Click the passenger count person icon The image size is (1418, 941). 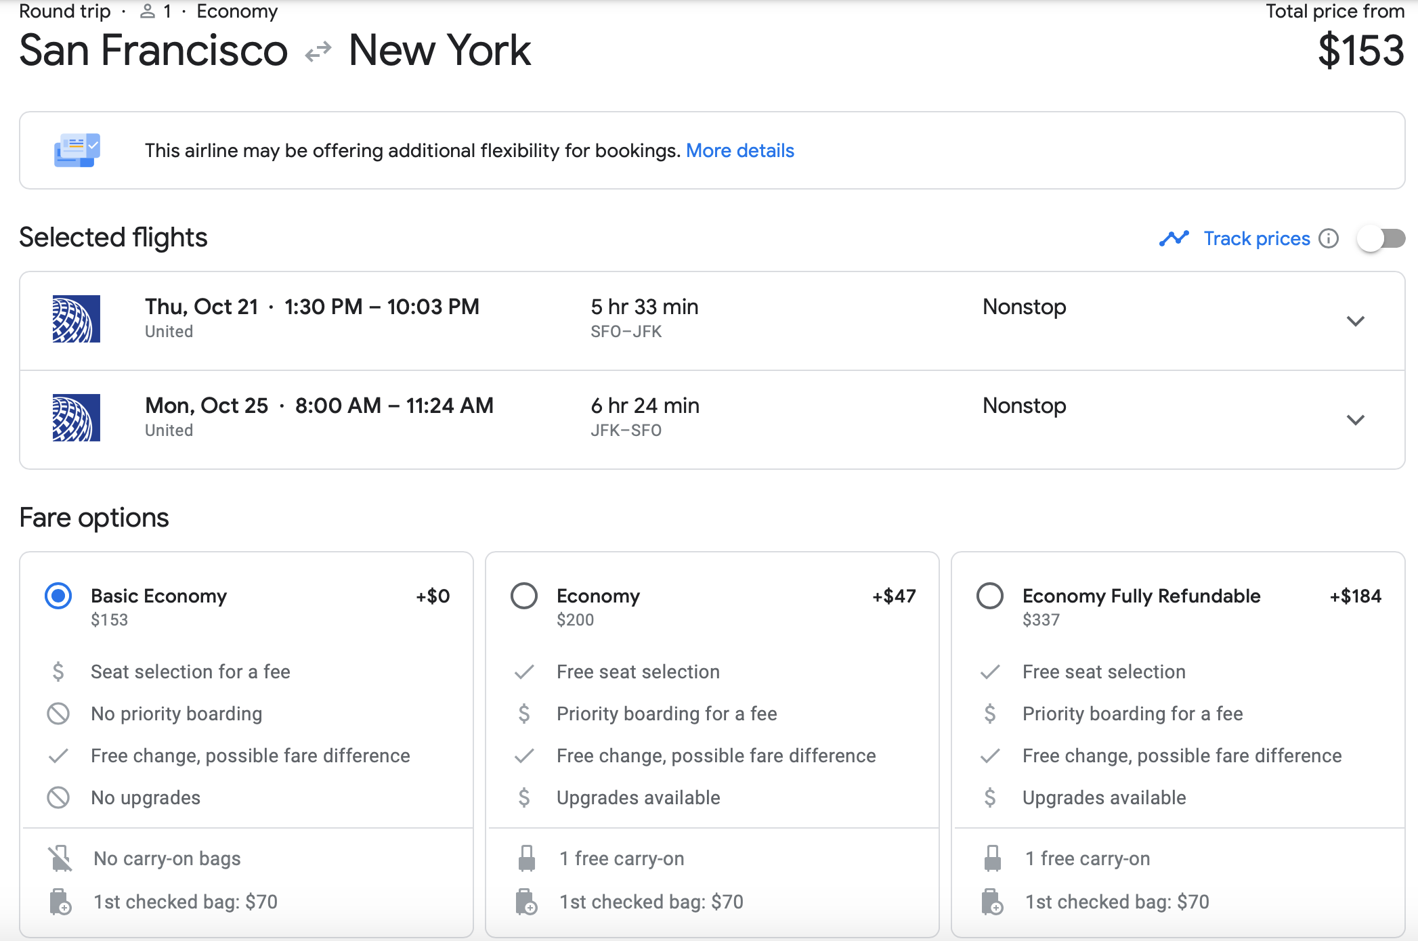148,12
